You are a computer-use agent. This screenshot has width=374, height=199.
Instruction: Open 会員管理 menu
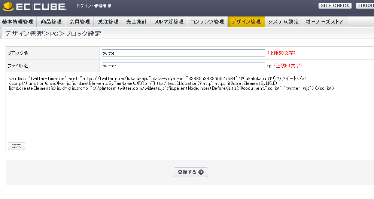point(79,22)
